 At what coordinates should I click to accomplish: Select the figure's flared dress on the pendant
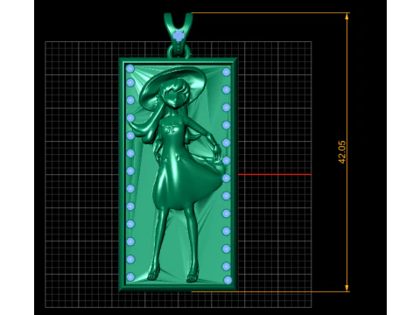(186, 167)
